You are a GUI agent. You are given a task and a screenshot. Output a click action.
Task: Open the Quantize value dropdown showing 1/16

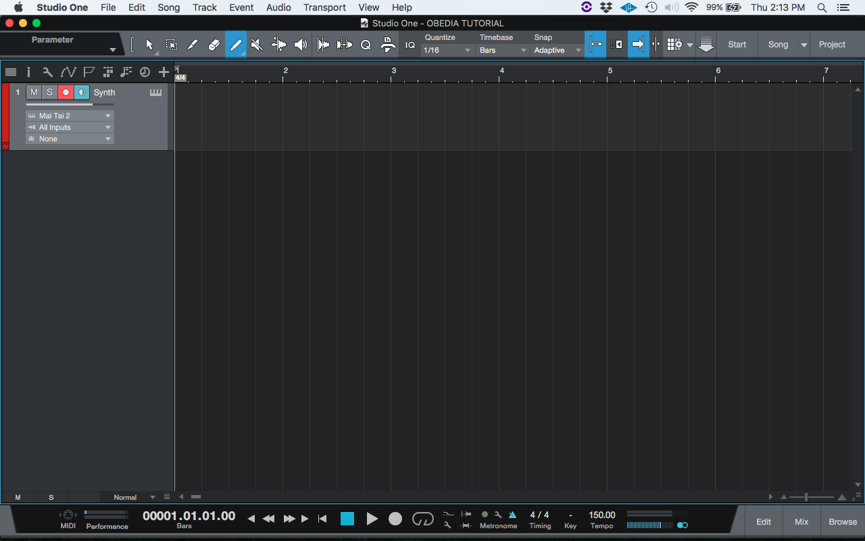(x=445, y=50)
